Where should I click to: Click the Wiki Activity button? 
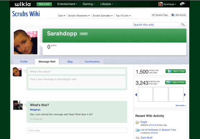point(179,15)
